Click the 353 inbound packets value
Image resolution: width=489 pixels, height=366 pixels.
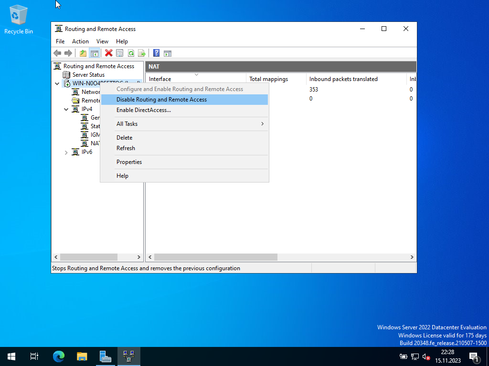(314, 89)
